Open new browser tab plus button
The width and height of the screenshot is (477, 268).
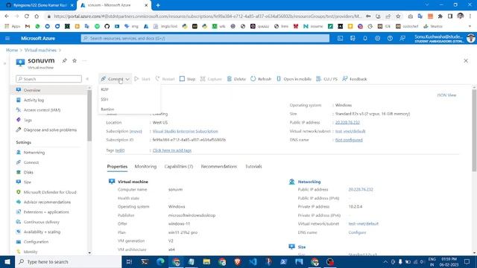pyautogui.click(x=158, y=5)
